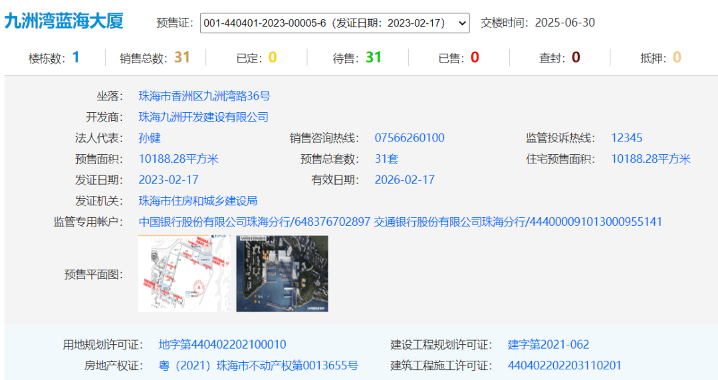718x380 pixels.
Task: Click the red 已售 count 0
Action: [475, 57]
